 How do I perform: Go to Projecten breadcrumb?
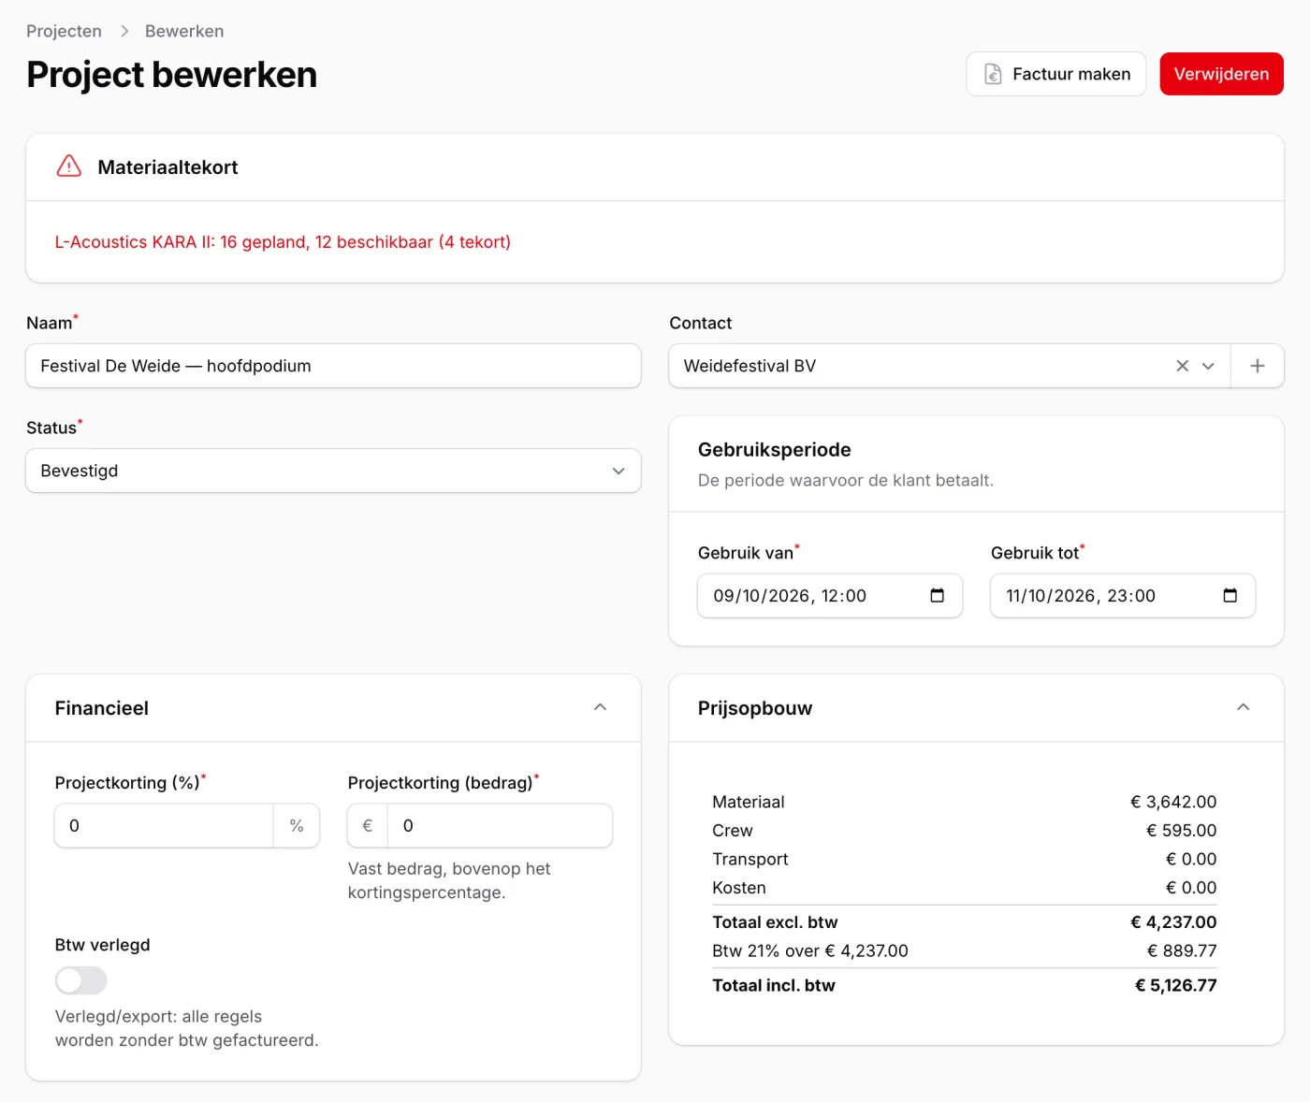64,31
